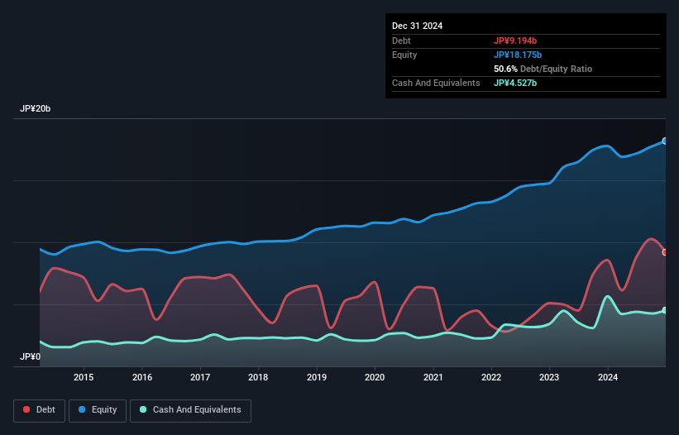This screenshot has height=435, width=679.
Task: Click the 2024 x-axis label
Action: (x=608, y=377)
